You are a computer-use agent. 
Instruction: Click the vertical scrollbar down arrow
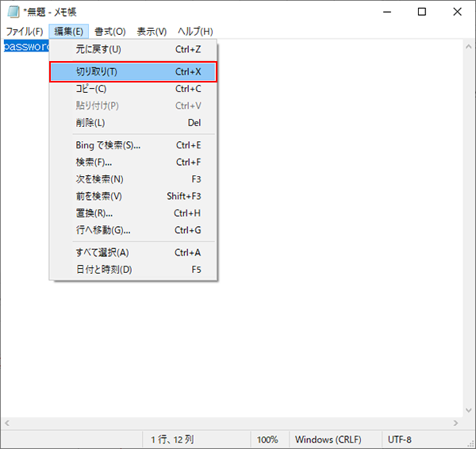(x=468, y=410)
